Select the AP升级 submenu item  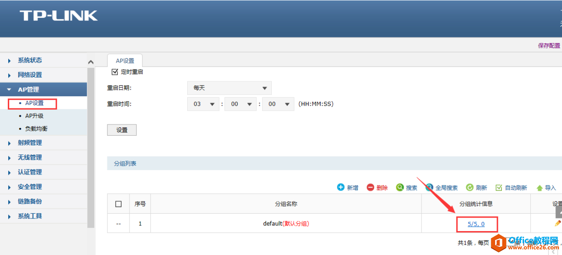click(x=34, y=116)
